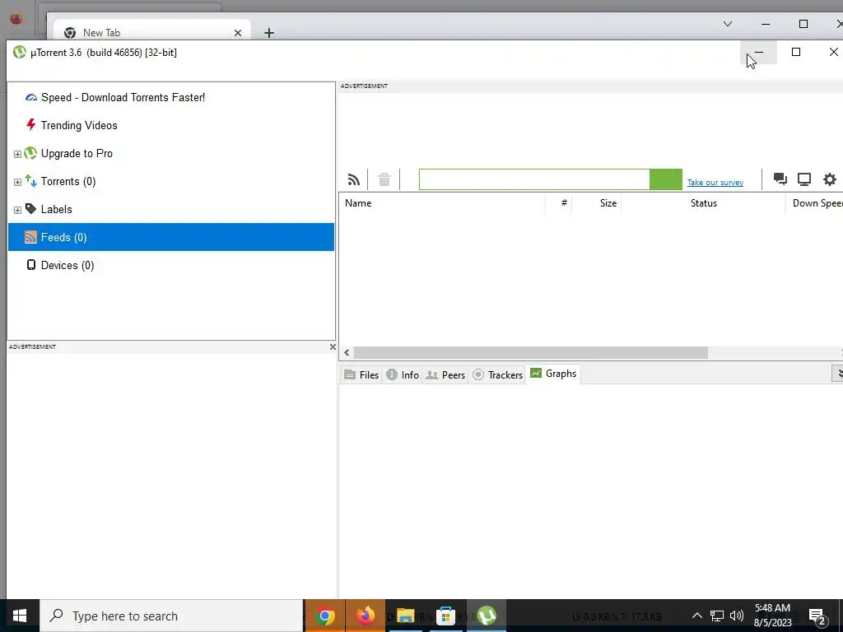Open Chrome from the taskbar
This screenshot has width=843, height=632.
click(x=324, y=616)
